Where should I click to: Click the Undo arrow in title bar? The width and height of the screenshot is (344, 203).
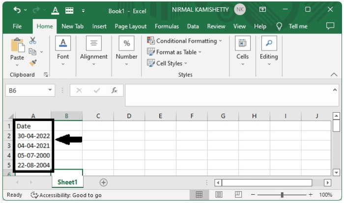point(17,10)
